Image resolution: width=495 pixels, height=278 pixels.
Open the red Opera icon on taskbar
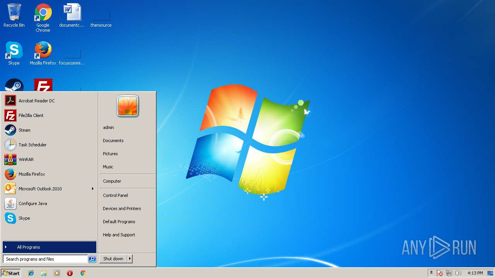[x=70, y=273]
